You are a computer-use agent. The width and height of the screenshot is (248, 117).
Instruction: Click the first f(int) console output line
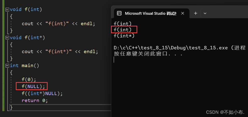[x=122, y=24]
